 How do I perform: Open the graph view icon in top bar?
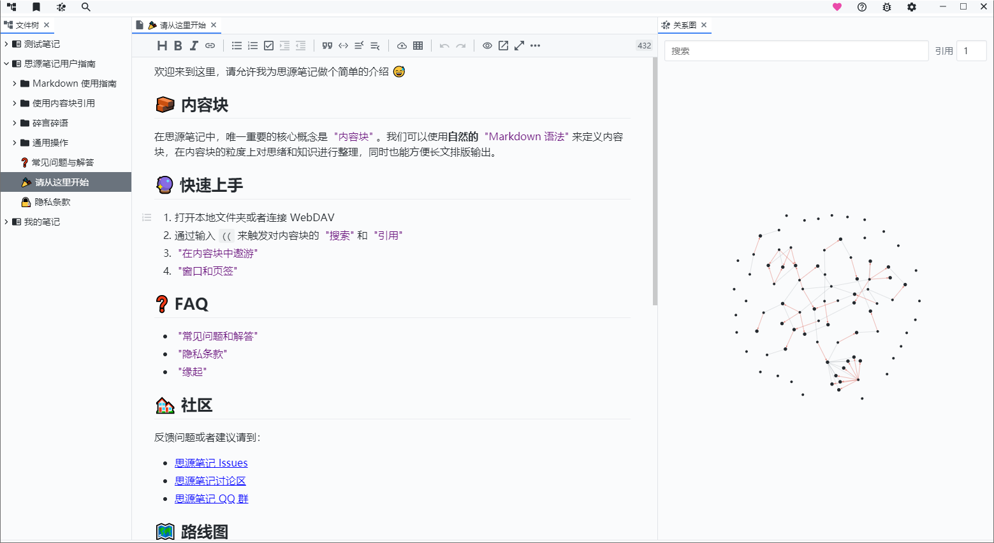pos(61,7)
